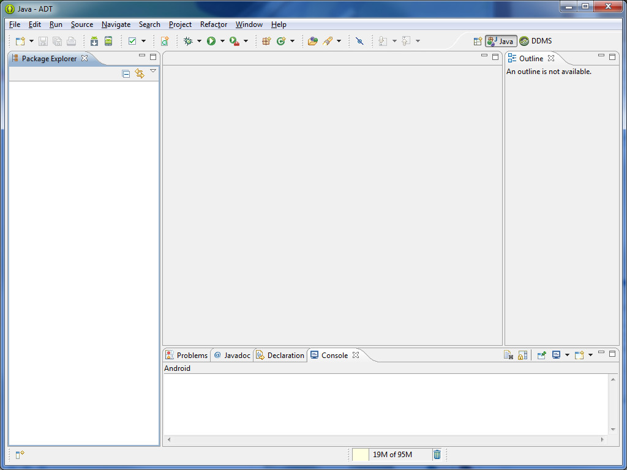Viewport: 627px width, 470px height.
Task: Open the Debug dropdown arrow
Action: (199, 41)
